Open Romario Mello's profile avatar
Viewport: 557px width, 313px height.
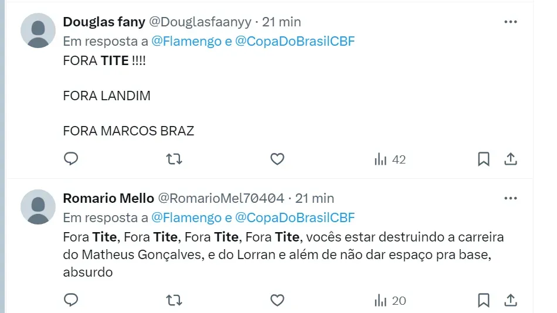[38, 207]
